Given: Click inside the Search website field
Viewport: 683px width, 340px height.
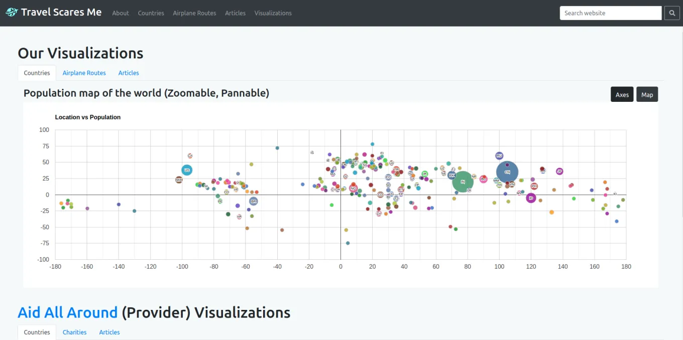Looking at the screenshot, I should tap(610, 13).
